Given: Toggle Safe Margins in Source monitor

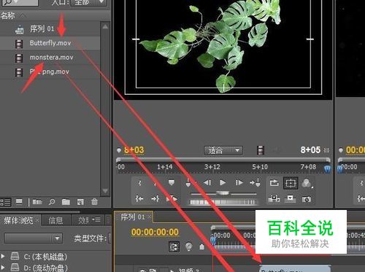Looking at the screenshot, I should point(291,183).
